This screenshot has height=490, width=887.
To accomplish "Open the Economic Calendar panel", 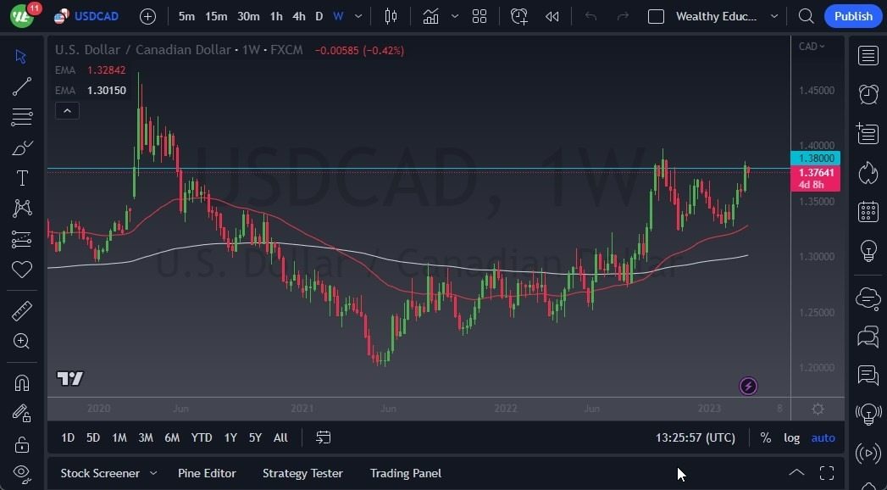I will point(868,211).
